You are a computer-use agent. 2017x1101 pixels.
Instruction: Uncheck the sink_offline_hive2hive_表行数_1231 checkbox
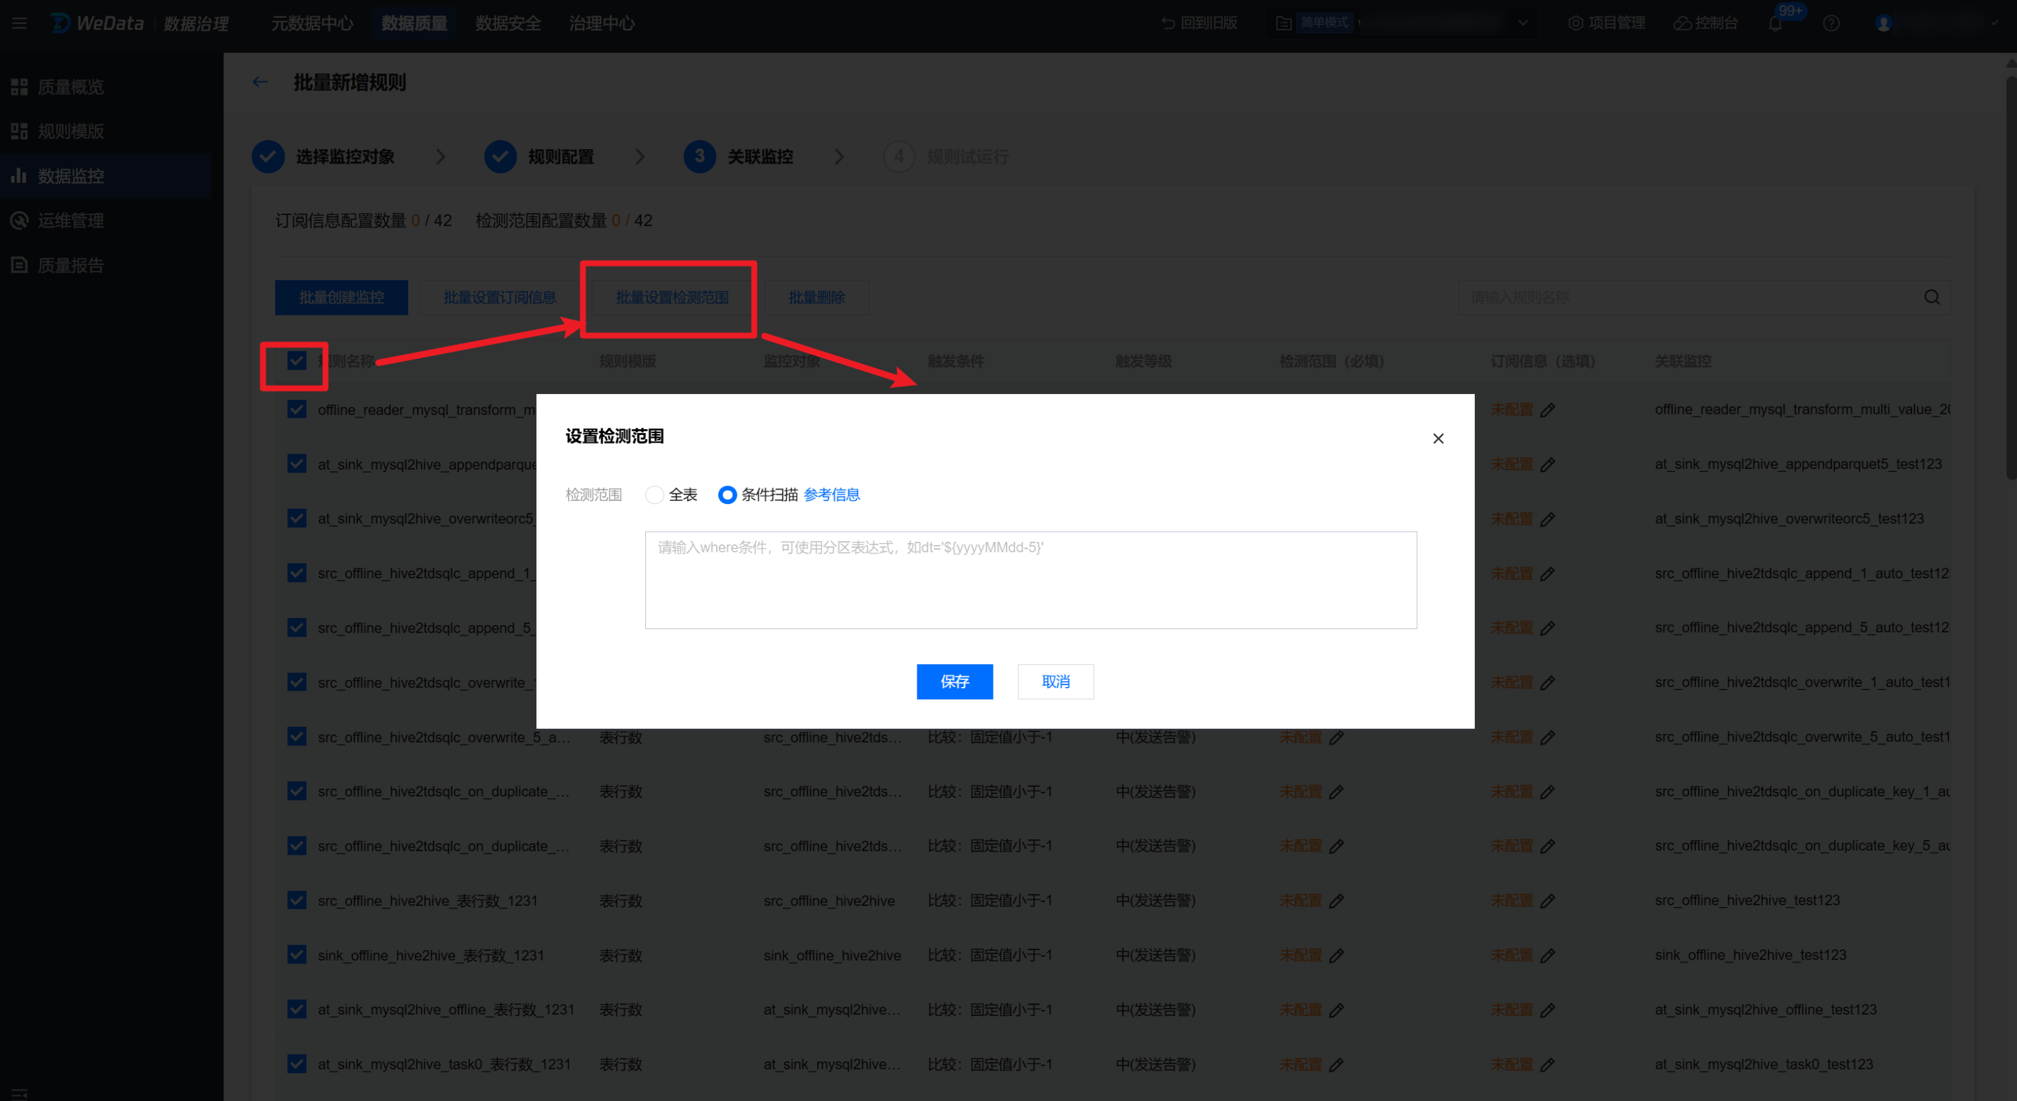(x=297, y=954)
